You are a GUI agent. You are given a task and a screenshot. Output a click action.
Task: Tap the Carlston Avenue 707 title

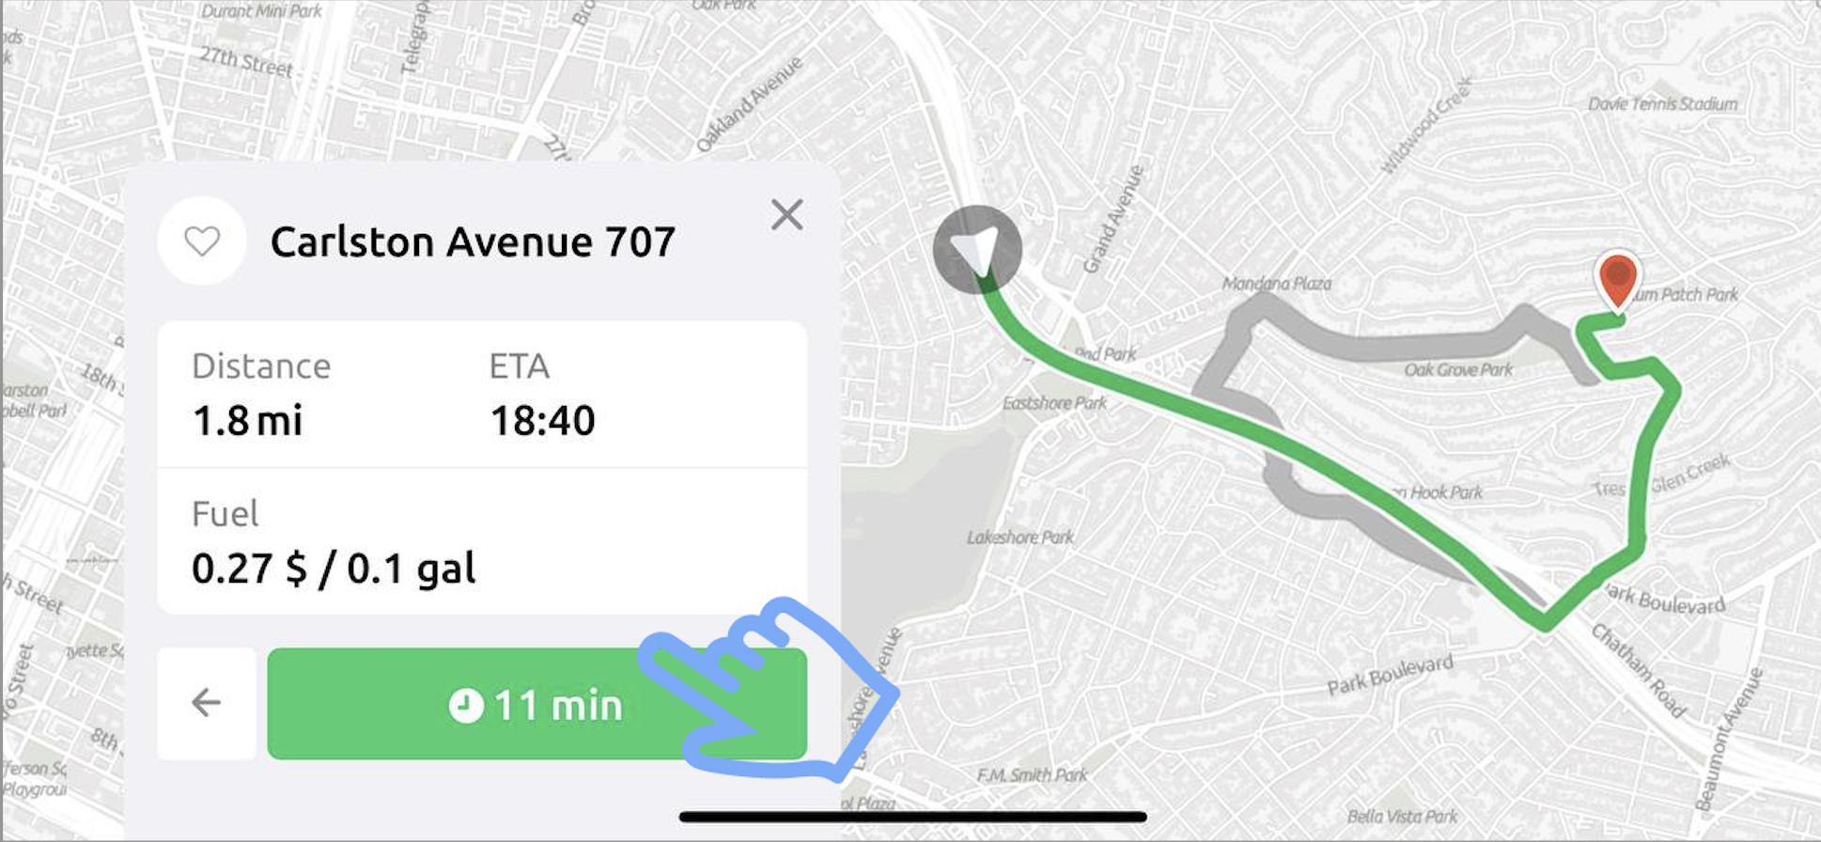point(473,242)
